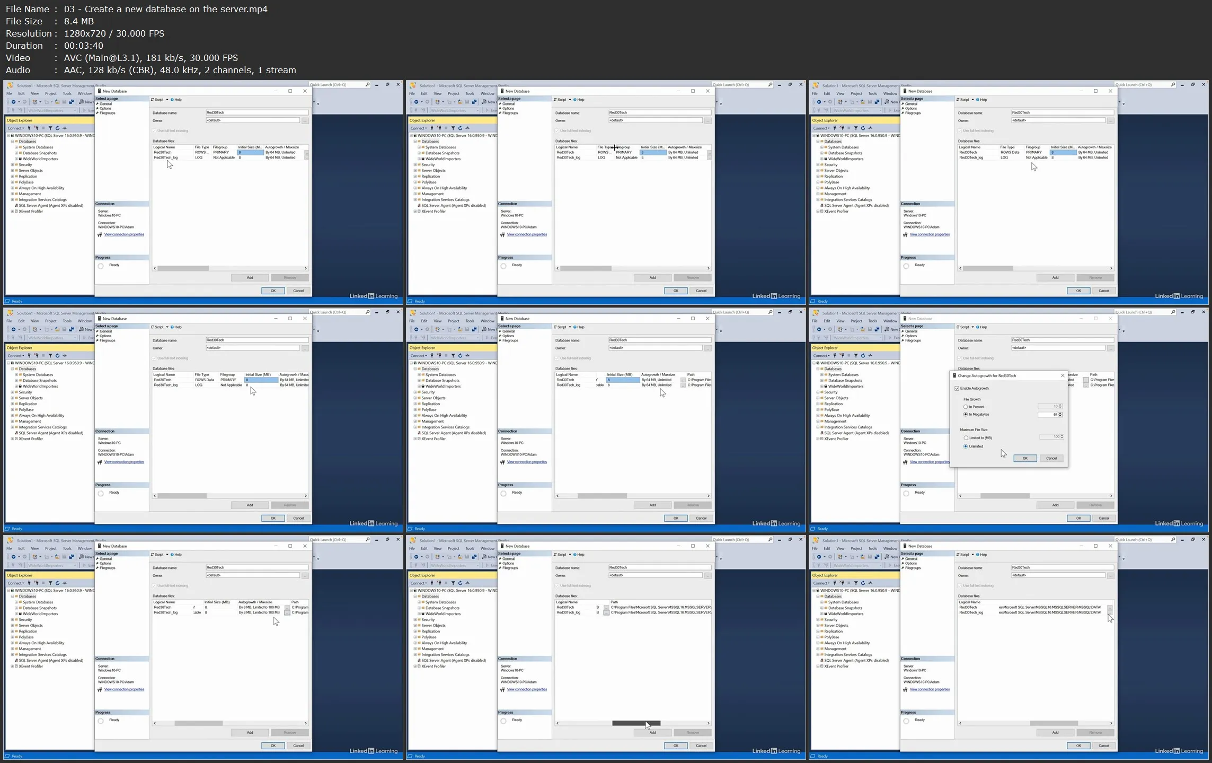Viewport: 1212px width, 763px height.
Task: Close the Change Autogrowth for Red30Tech dialog
Action: pyautogui.click(x=1063, y=375)
